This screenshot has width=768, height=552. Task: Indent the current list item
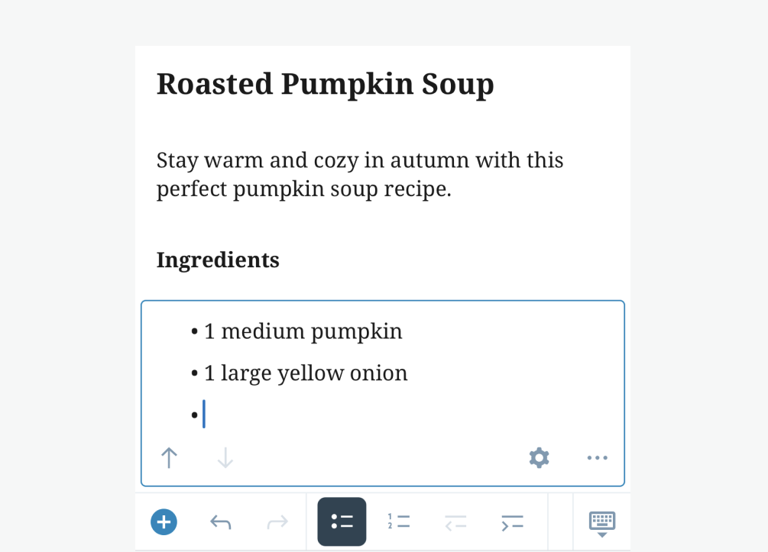[512, 522]
